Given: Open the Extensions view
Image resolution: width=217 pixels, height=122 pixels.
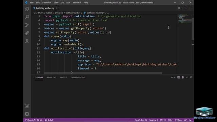Looking at the screenshot, I should 27,33.
